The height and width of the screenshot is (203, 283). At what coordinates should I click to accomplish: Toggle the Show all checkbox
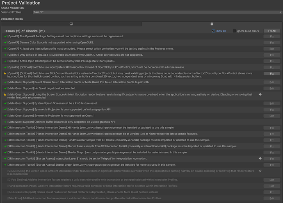tap(213, 31)
